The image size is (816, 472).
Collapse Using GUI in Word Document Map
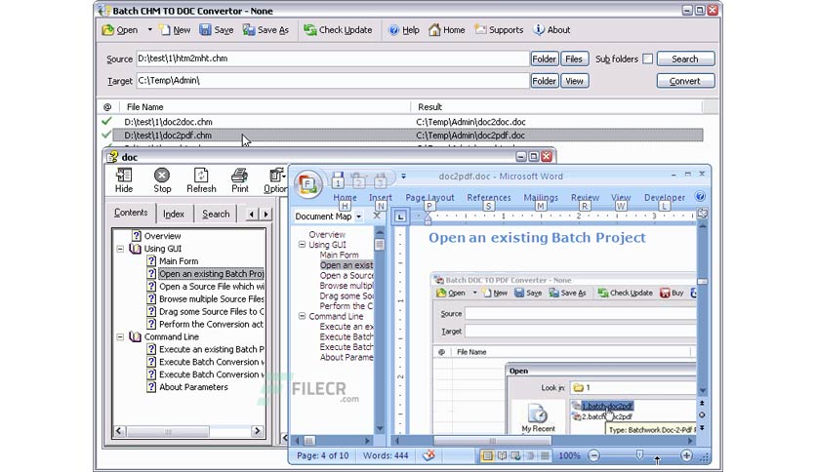302,245
